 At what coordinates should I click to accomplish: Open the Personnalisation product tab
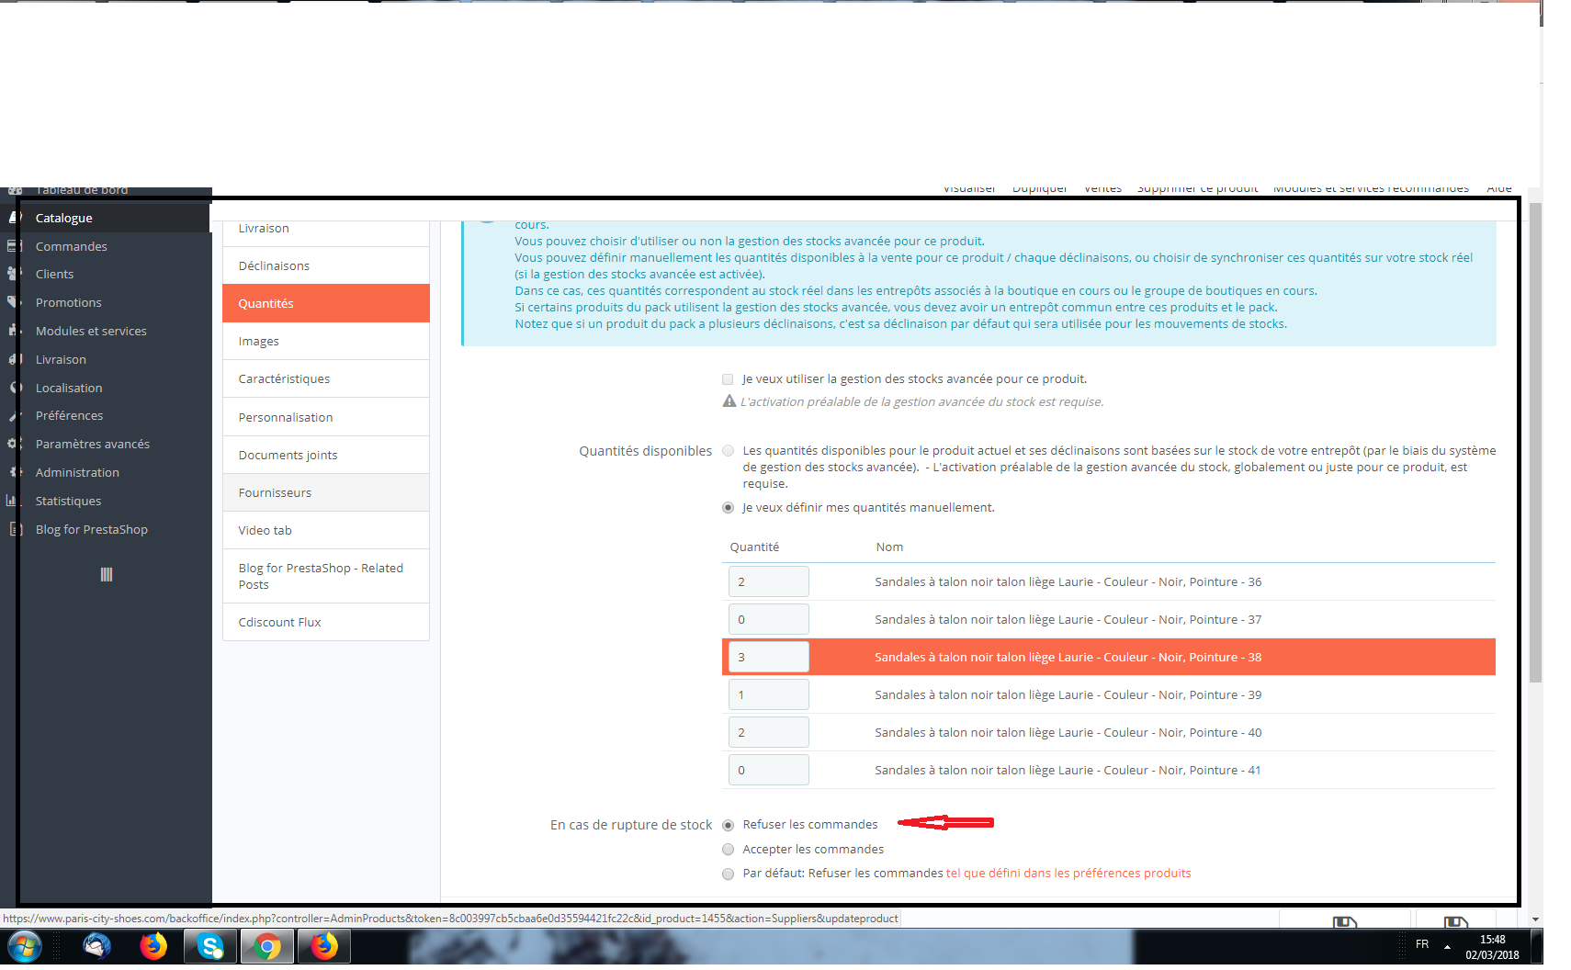pyautogui.click(x=326, y=417)
